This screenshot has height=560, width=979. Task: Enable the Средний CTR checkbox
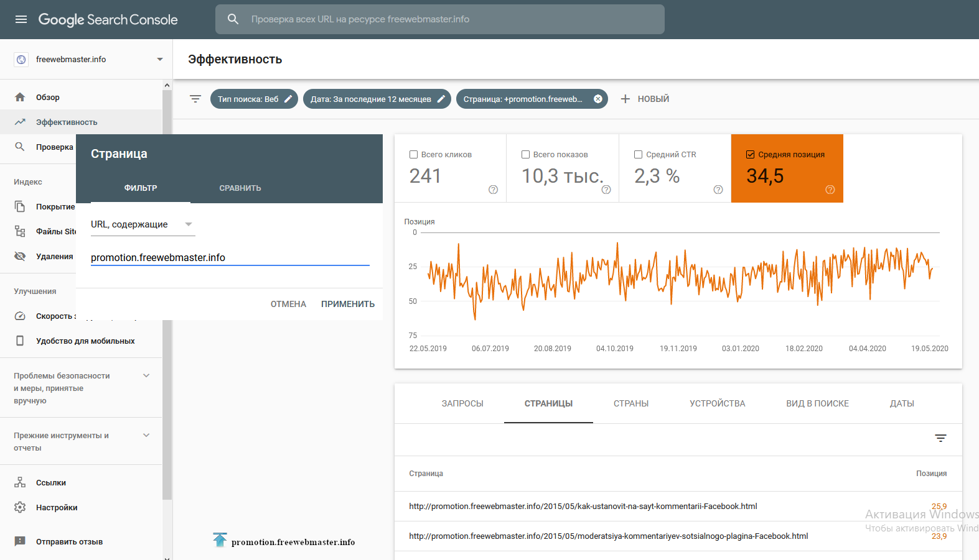tap(638, 155)
